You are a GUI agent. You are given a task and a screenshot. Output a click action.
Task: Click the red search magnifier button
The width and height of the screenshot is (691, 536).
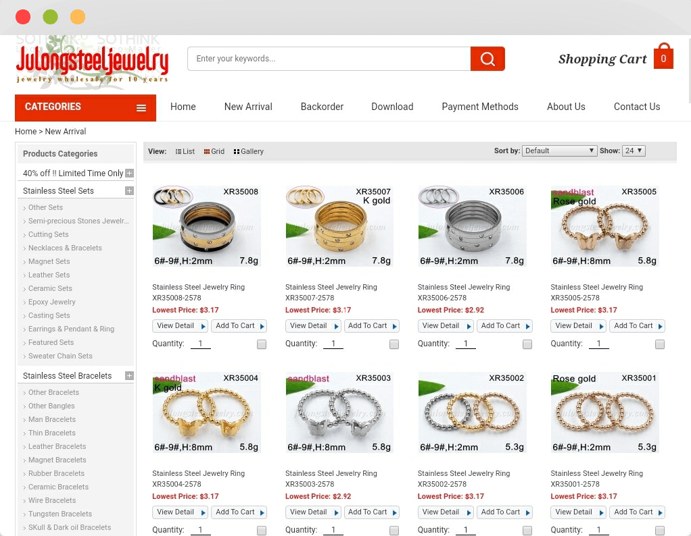tap(487, 59)
